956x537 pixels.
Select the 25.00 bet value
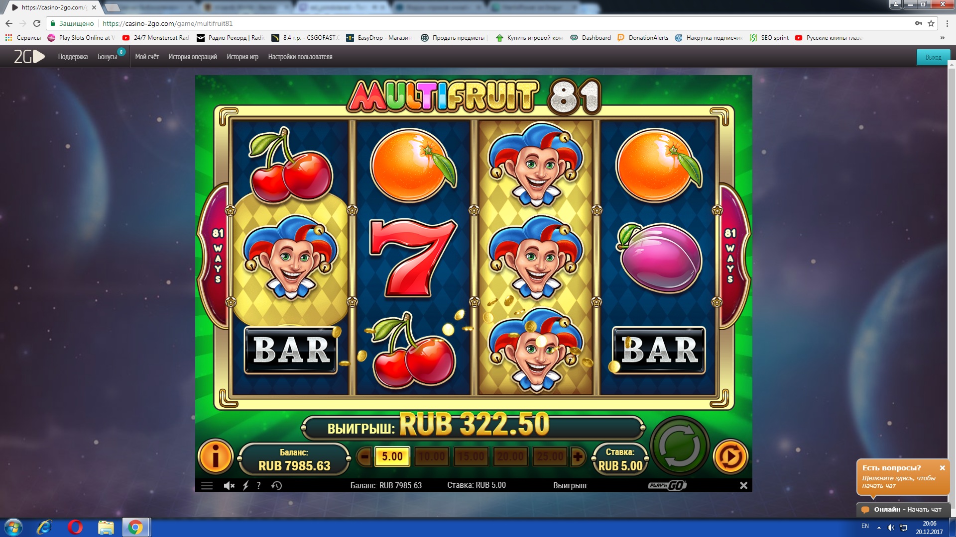tap(550, 456)
